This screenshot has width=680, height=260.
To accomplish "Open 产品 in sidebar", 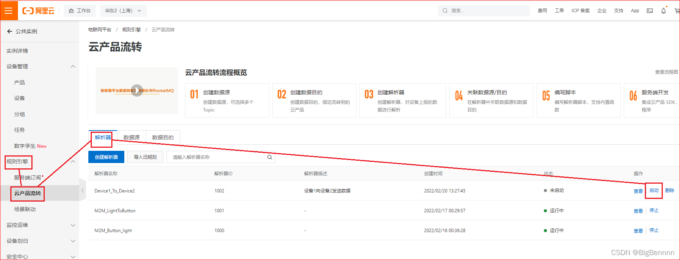I will click(20, 82).
